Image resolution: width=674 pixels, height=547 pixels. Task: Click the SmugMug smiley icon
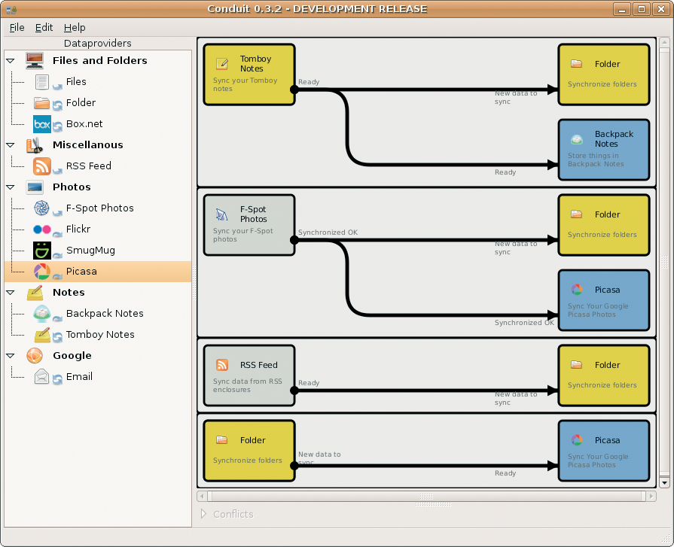[x=42, y=251]
